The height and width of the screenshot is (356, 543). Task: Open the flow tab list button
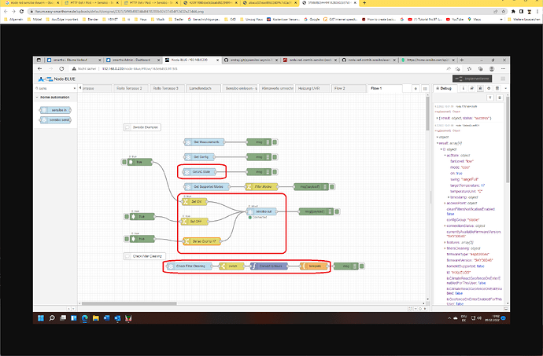click(427, 89)
